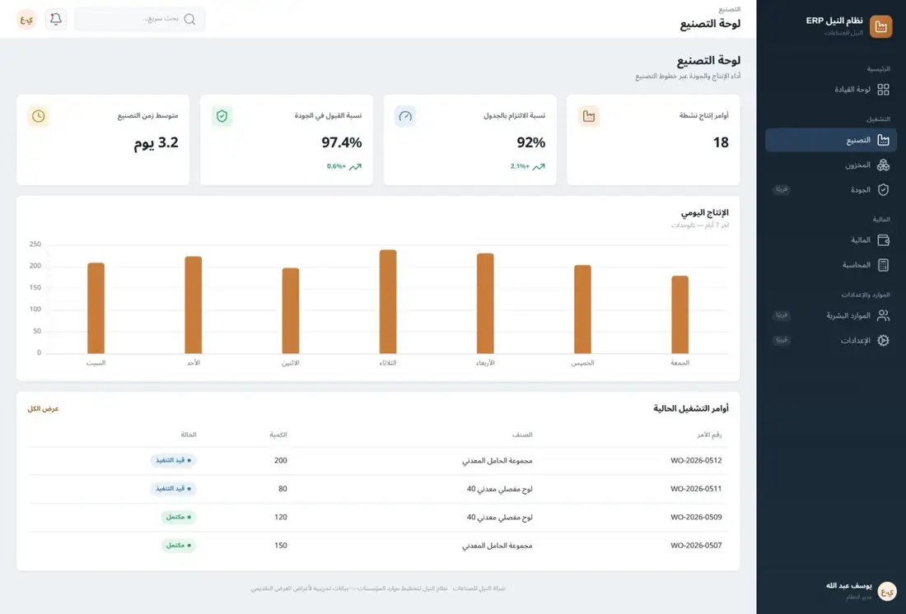906x614 pixels.
Task: Click quantity 150 in WO-2026-0507 row
Action: (280, 545)
